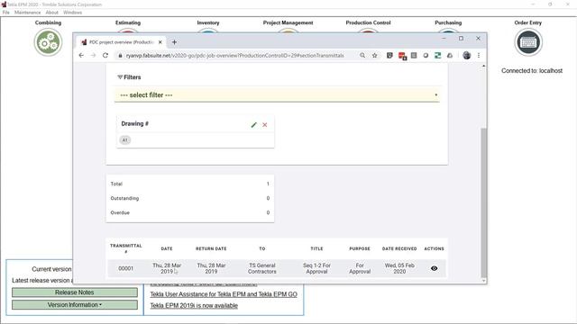The width and height of the screenshot is (577, 324).
Task: Go forward in browser
Action: tap(93, 56)
